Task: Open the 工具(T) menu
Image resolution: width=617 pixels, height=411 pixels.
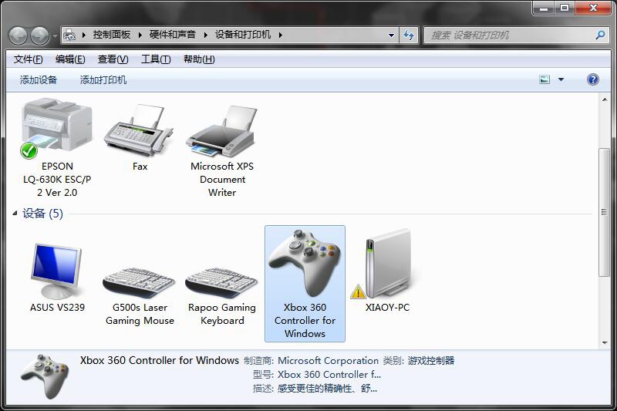Action: pyautogui.click(x=156, y=59)
